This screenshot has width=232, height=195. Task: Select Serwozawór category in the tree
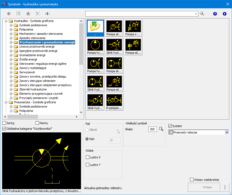tap(27, 72)
